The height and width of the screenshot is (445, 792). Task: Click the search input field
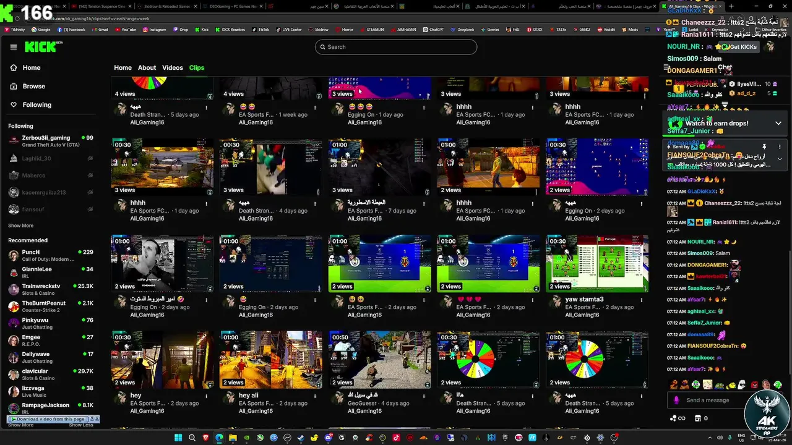(x=396, y=47)
